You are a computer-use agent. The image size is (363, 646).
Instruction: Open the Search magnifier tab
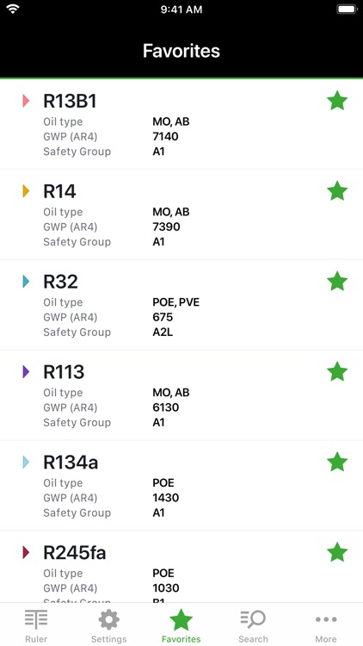pos(253,619)
